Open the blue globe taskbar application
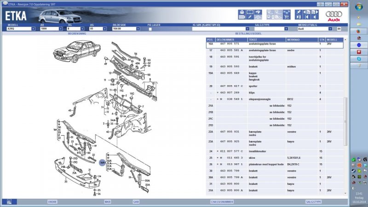The image size is (368, 207). click(x=359, y=45)
